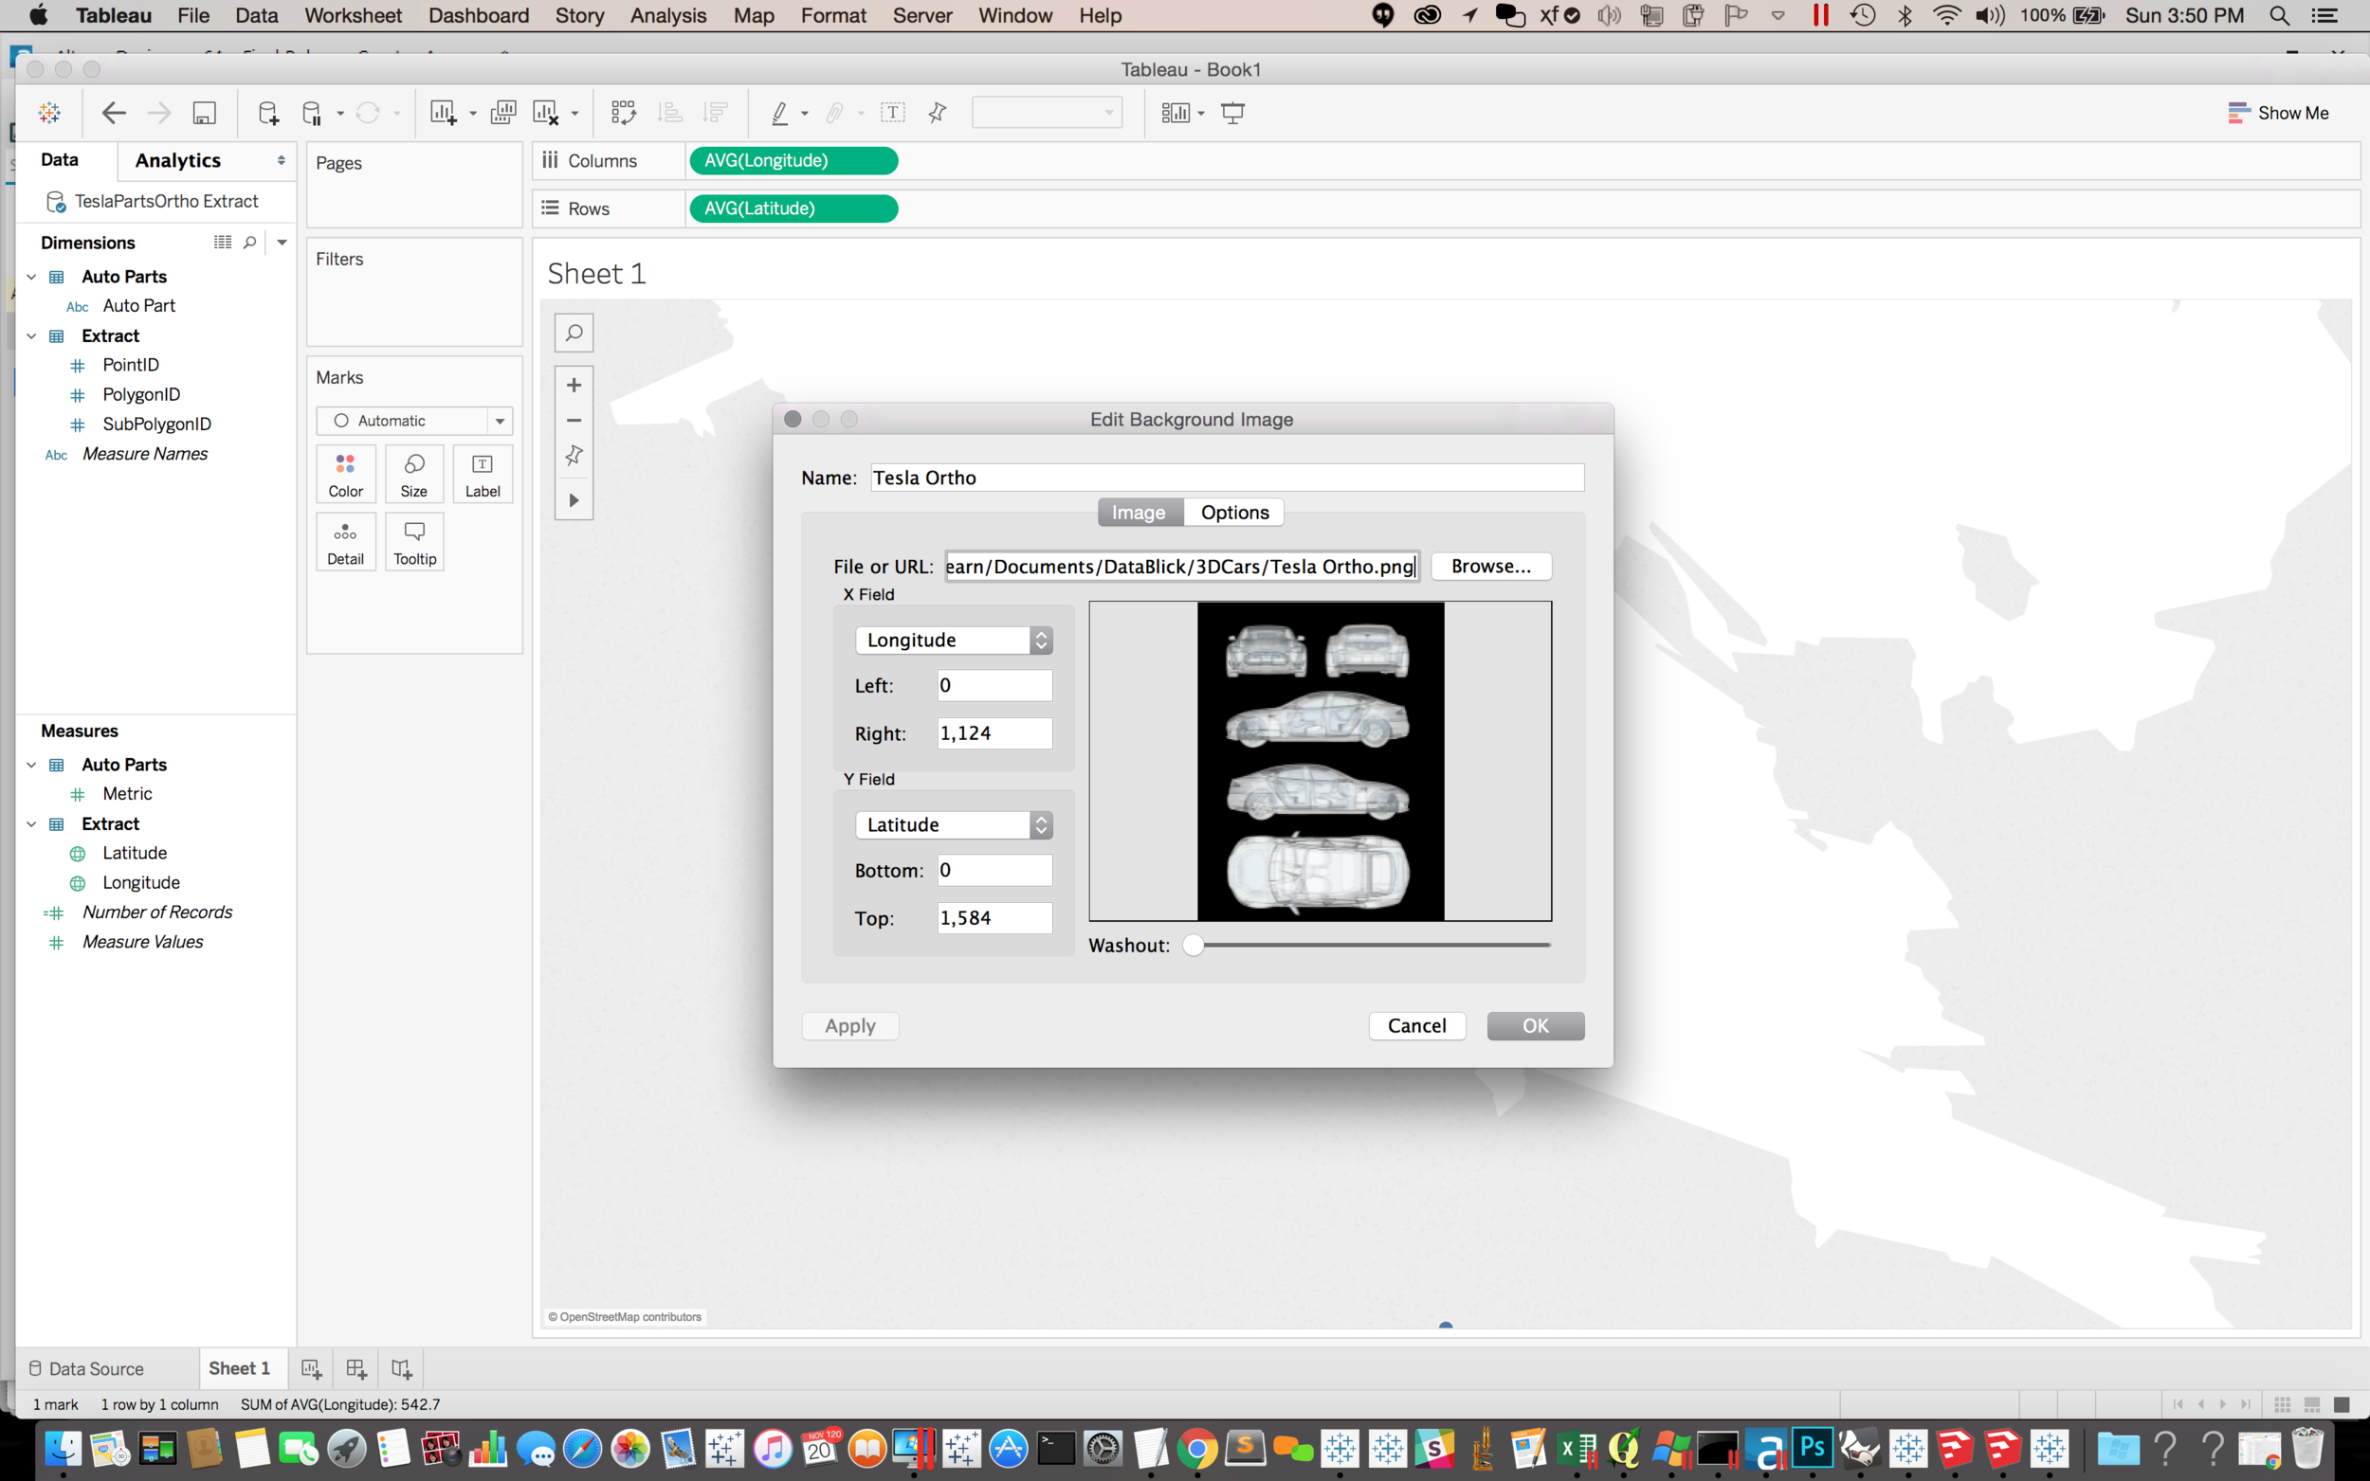This screenshot has height=1481, width=2370.
Task: Click the Browse... button
Action: pyautogui.click(x=1491, y=566)
